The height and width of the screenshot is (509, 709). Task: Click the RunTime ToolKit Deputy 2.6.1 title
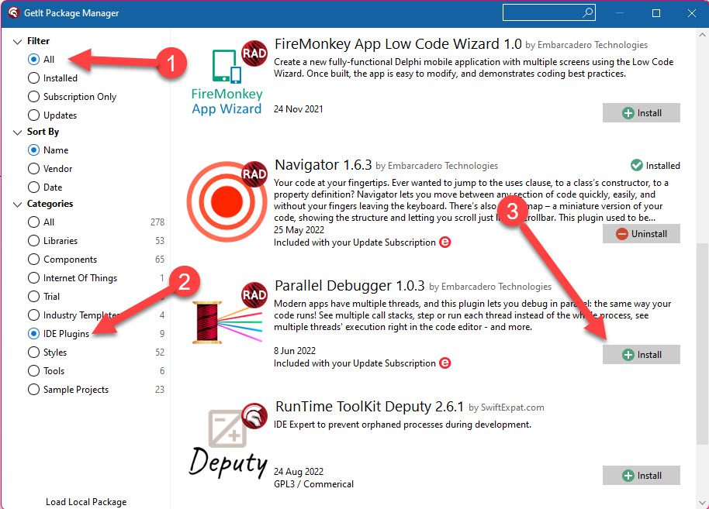[369, 407]
